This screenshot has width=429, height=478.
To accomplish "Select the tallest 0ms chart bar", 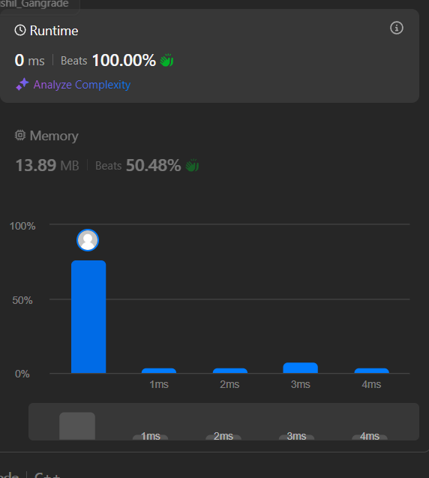I will (x=88, y=317).
